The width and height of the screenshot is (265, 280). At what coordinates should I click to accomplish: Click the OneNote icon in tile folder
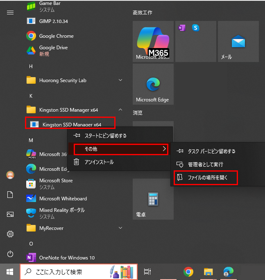182,28
